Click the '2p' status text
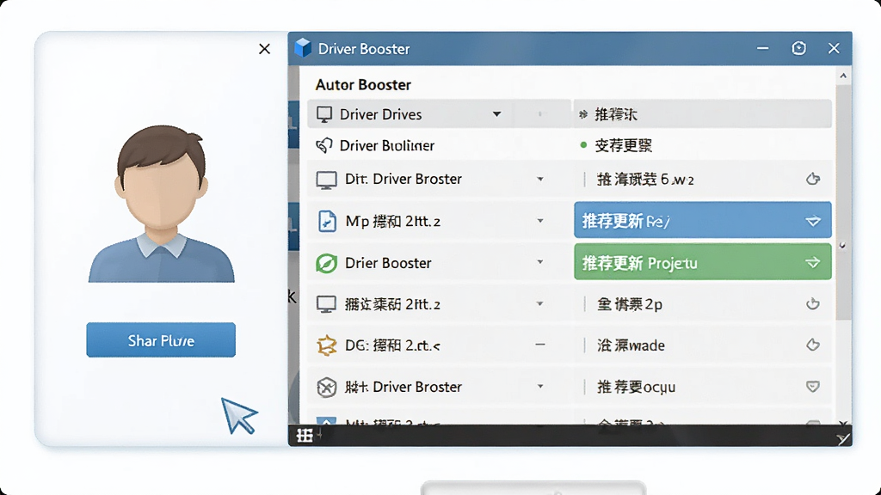 [x=629, y=304]
